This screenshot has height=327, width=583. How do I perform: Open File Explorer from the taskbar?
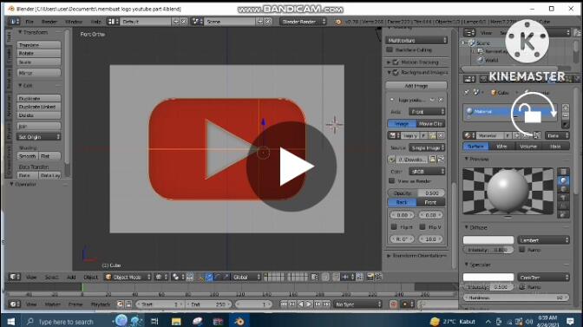click(x=176, y=321)
